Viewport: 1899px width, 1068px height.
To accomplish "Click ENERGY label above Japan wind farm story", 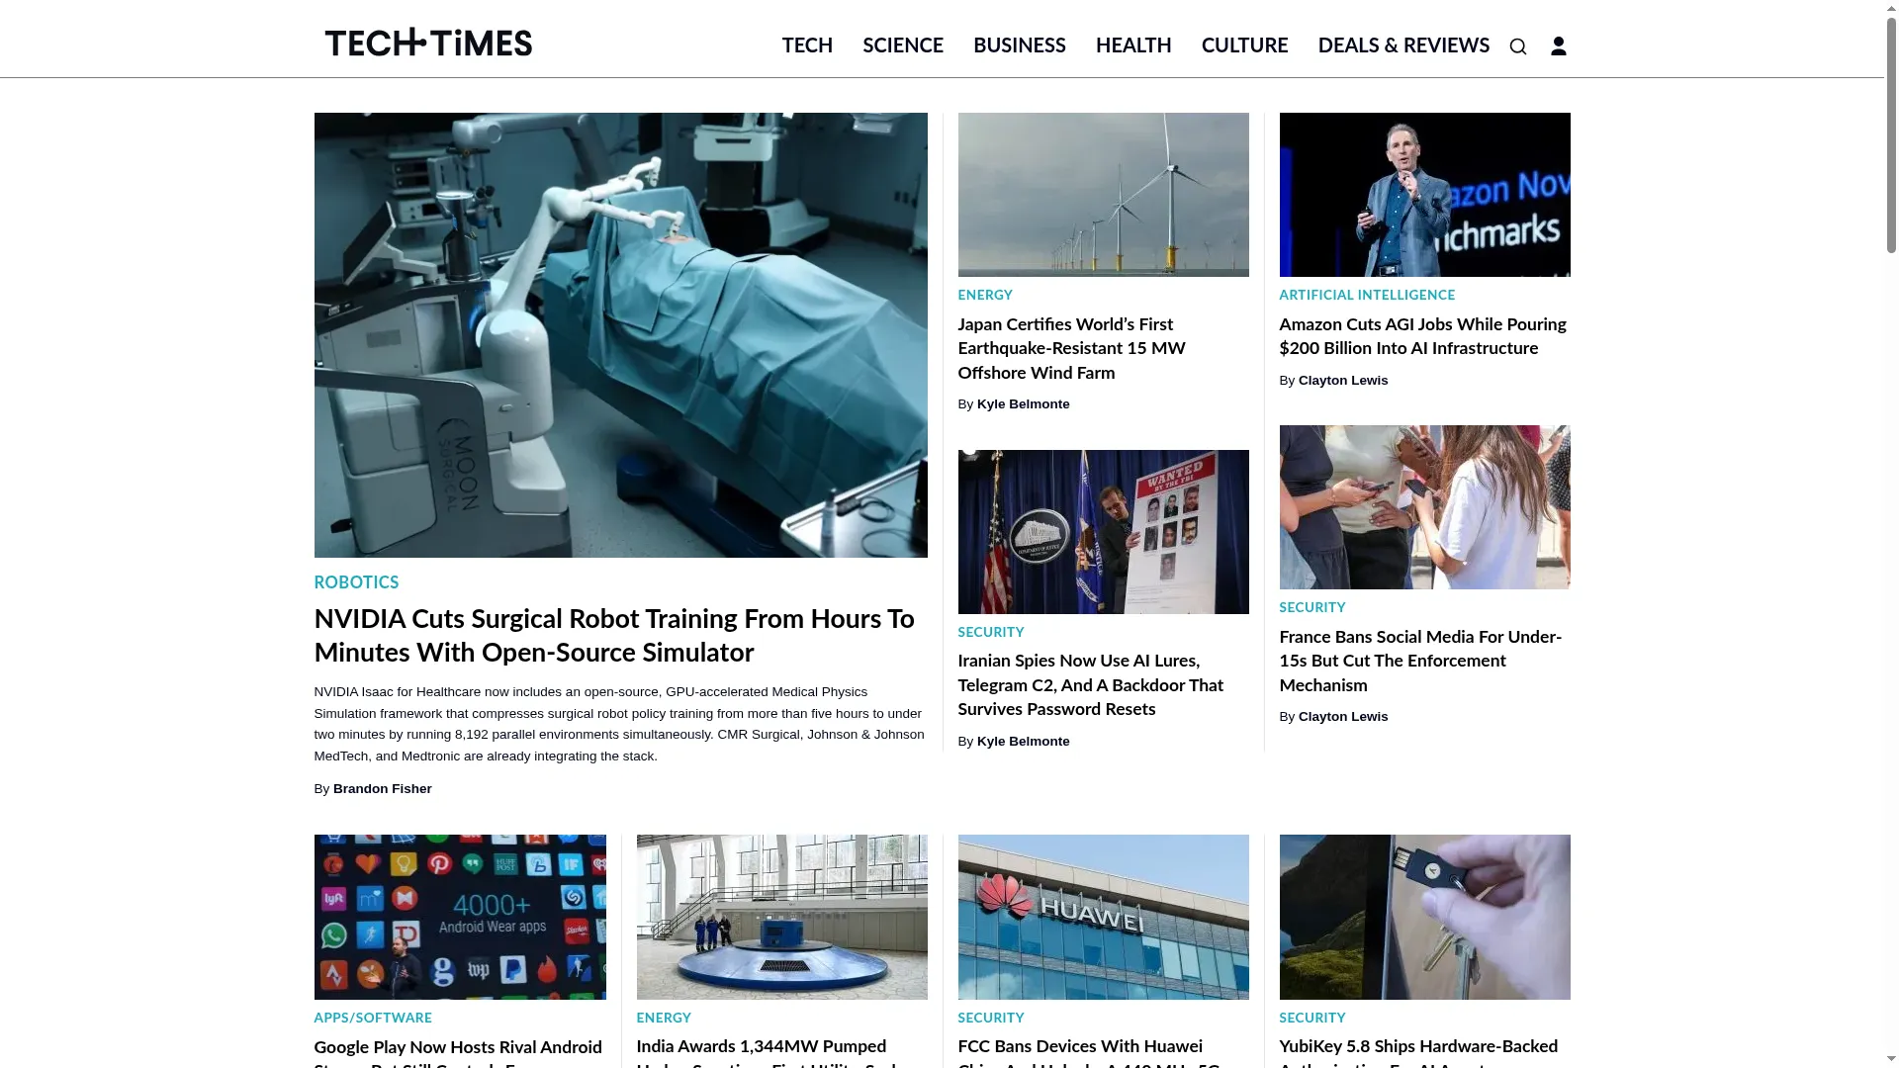I will (985, 295).
